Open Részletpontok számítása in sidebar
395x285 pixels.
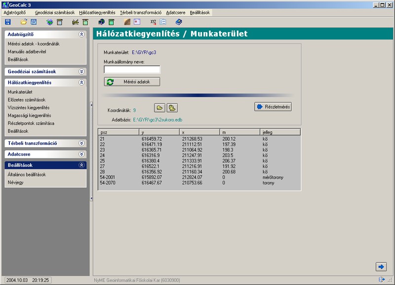pyautogui.click(x=31, y=123)
